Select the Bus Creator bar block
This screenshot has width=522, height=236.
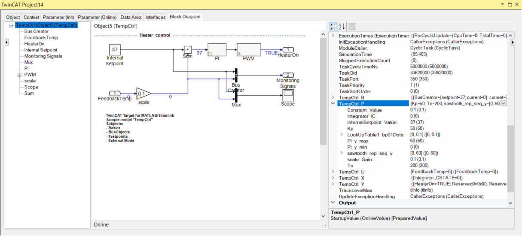tap(236, 75)
